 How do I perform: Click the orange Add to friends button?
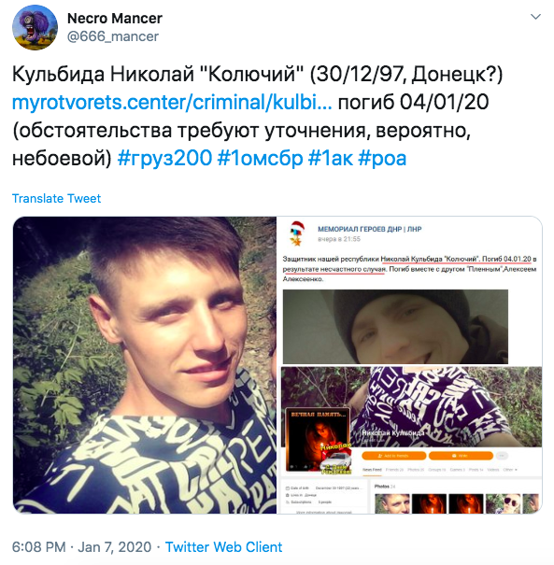(x=394, y=456)
